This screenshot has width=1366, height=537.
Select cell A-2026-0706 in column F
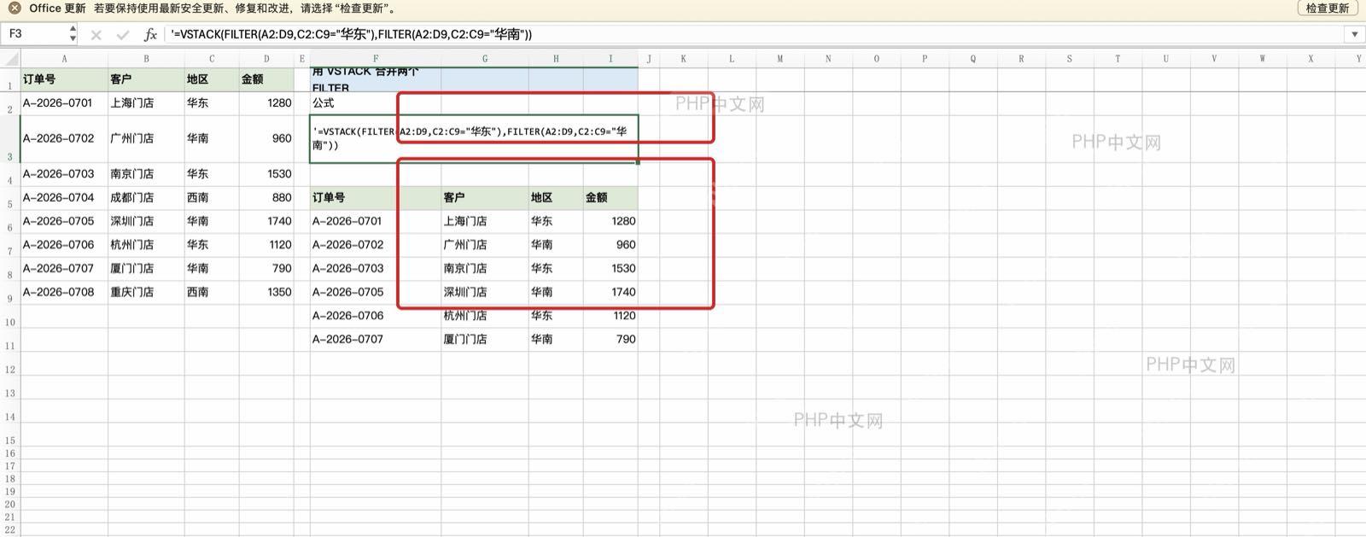click(x=376, y=316)
